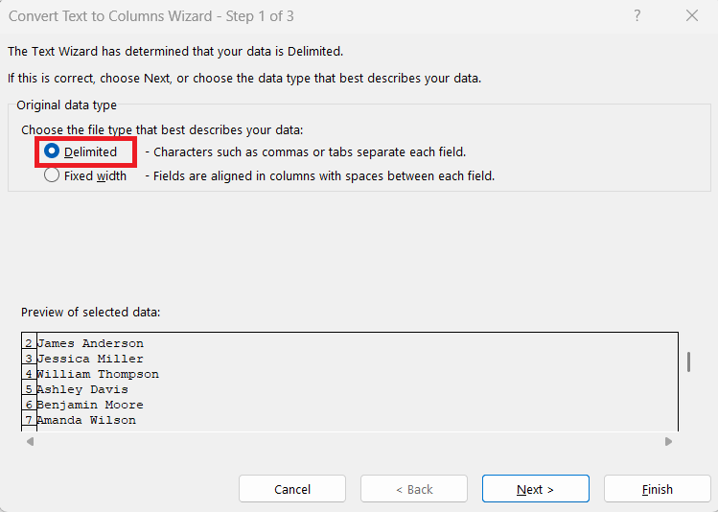This screenshot has height=512, width=718.
Task: Click the Delimited description about commas or tabs
Action: [x=306, y=152]
